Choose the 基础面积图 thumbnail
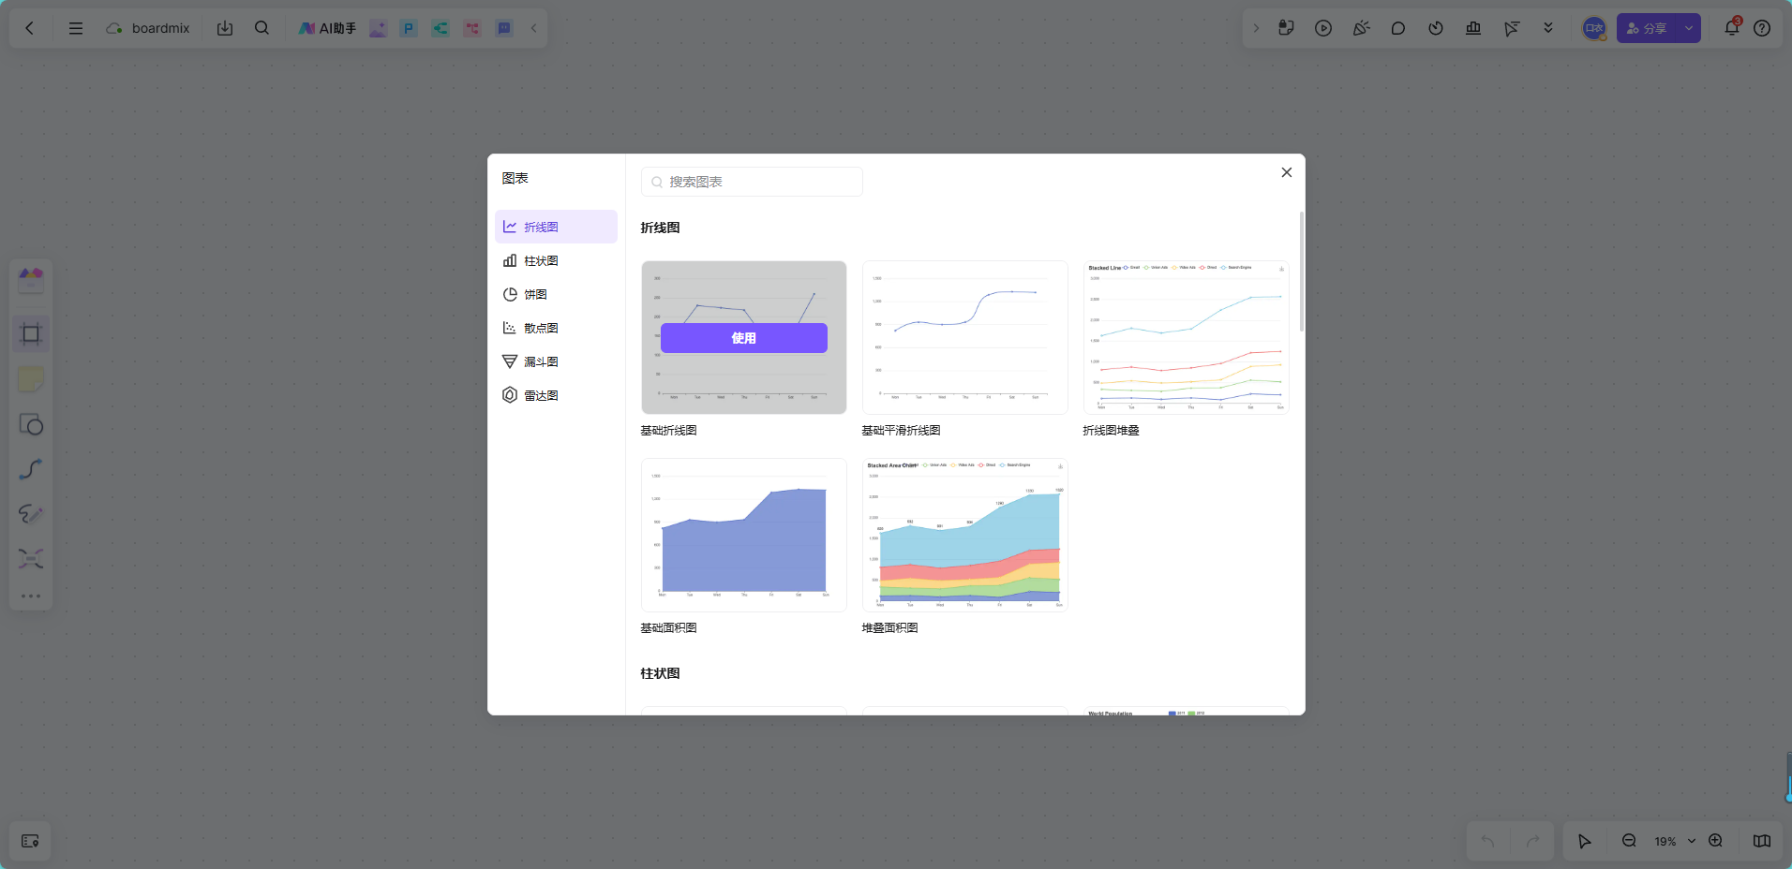Viewport: 1792px width, 869px height. (x=744, y=535)
